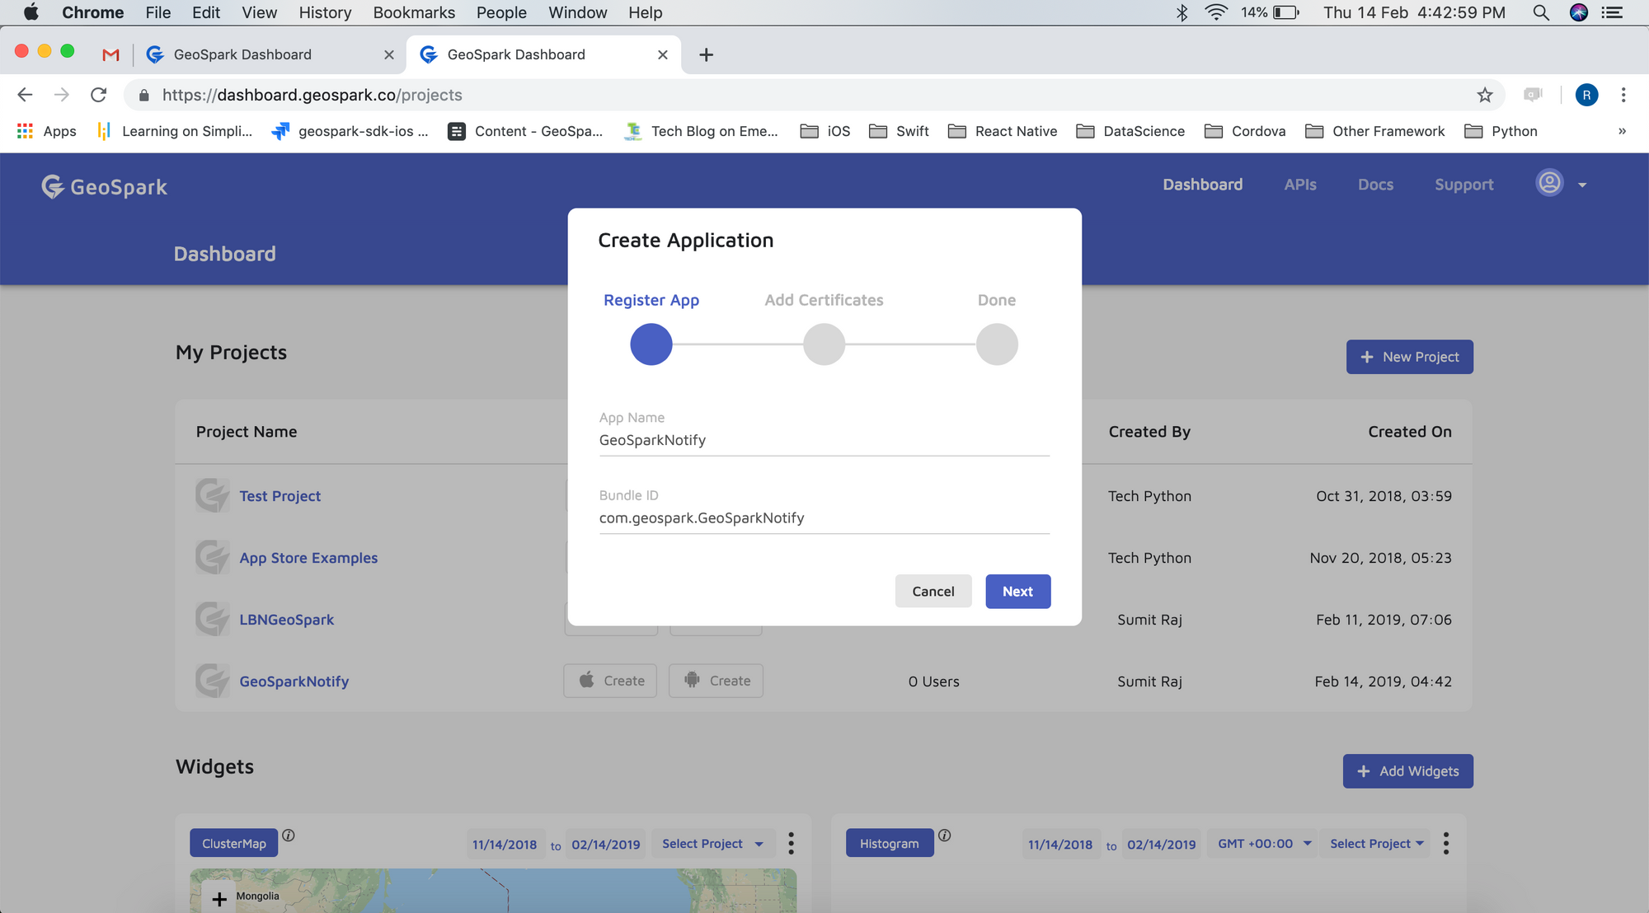Open Gmail pinned tab

click(110, 54)
